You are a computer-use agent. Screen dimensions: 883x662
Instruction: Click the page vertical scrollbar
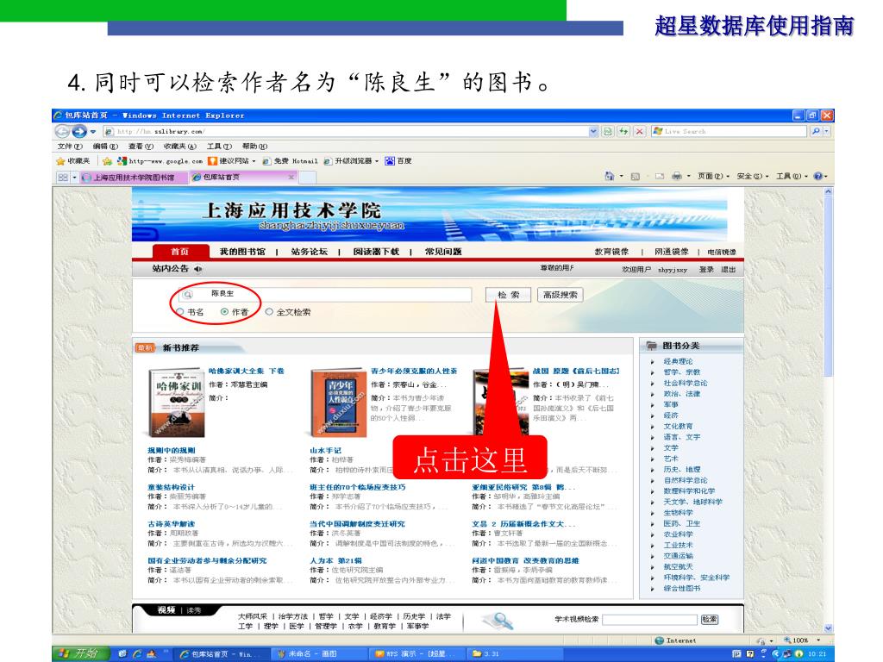point(828,409)
